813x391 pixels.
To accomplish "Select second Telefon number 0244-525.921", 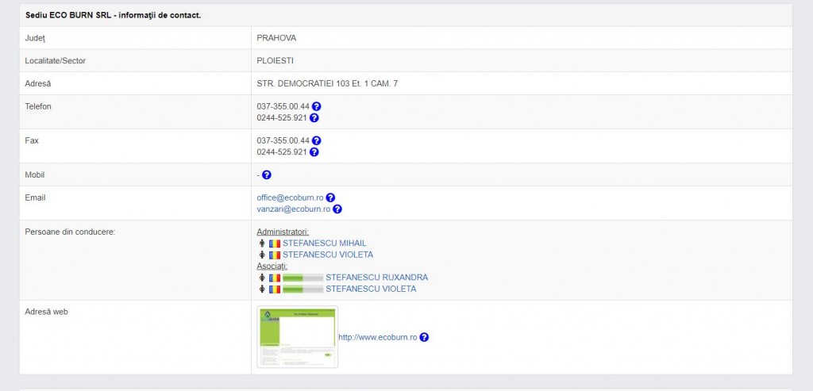I will (282, 117).
